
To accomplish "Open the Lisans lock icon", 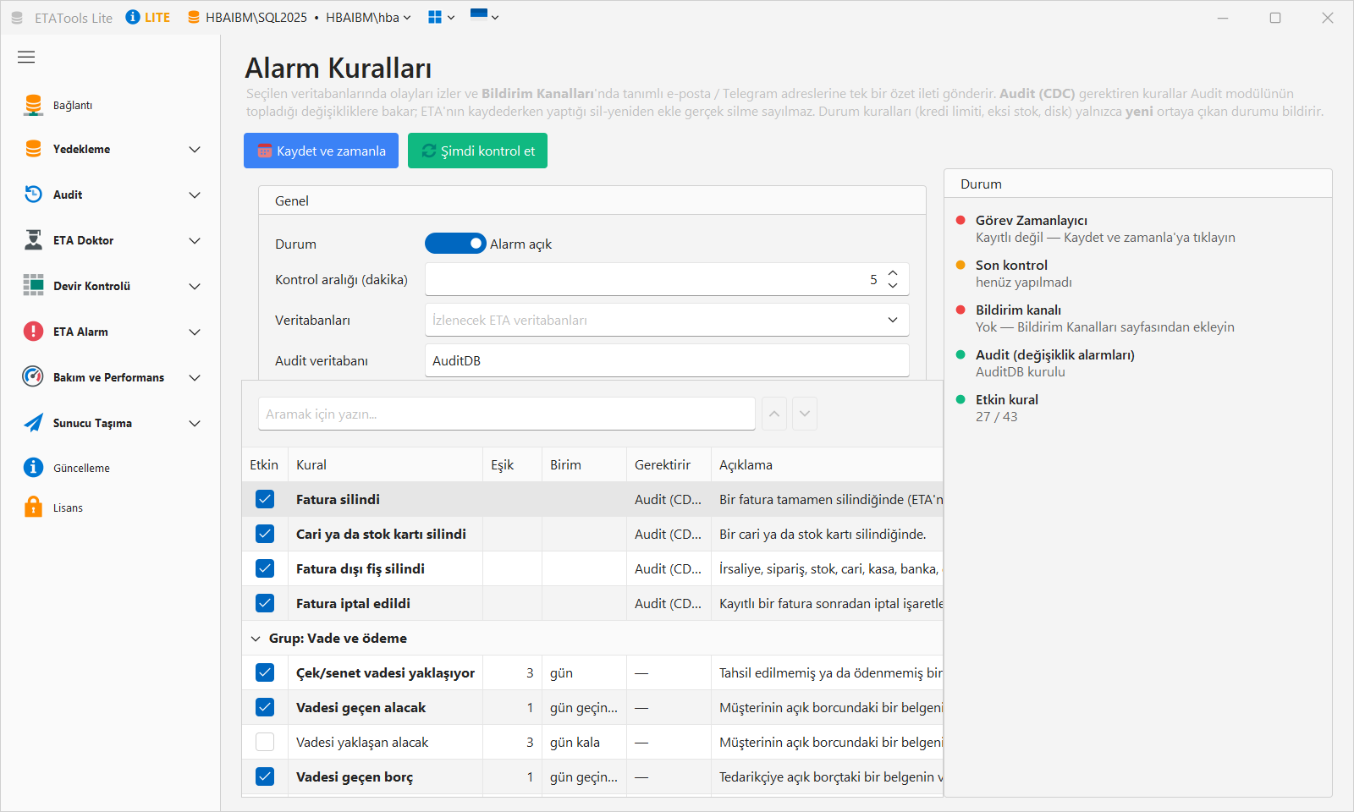I will click(33, 507).
